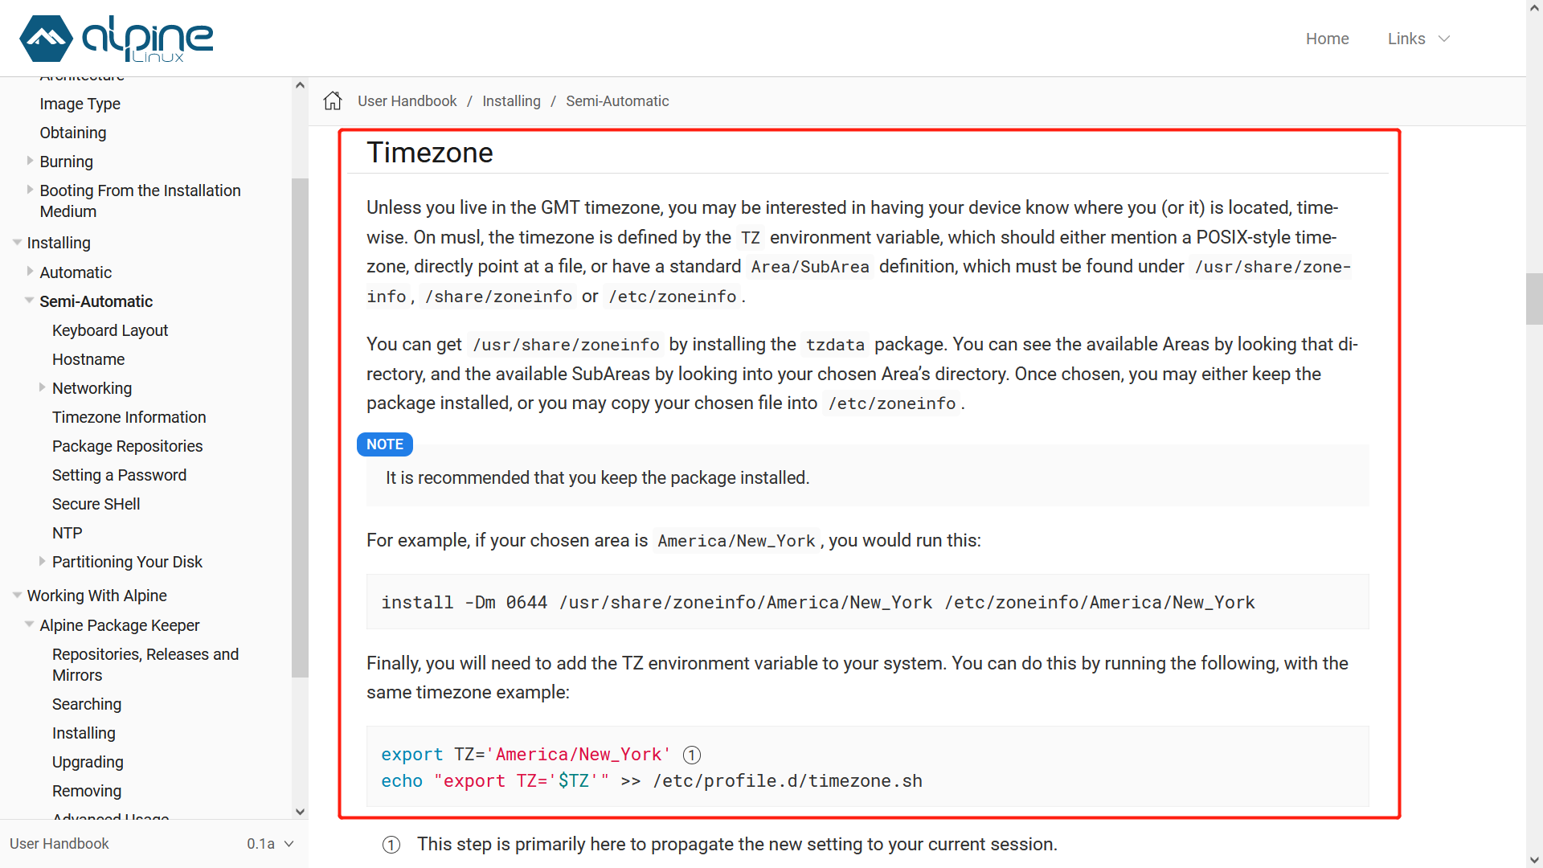Image resolution: width=1543 pixels, height=868 pixels.
Task: Expand the Partitioning Your Disk item
Action: point(41,562)
